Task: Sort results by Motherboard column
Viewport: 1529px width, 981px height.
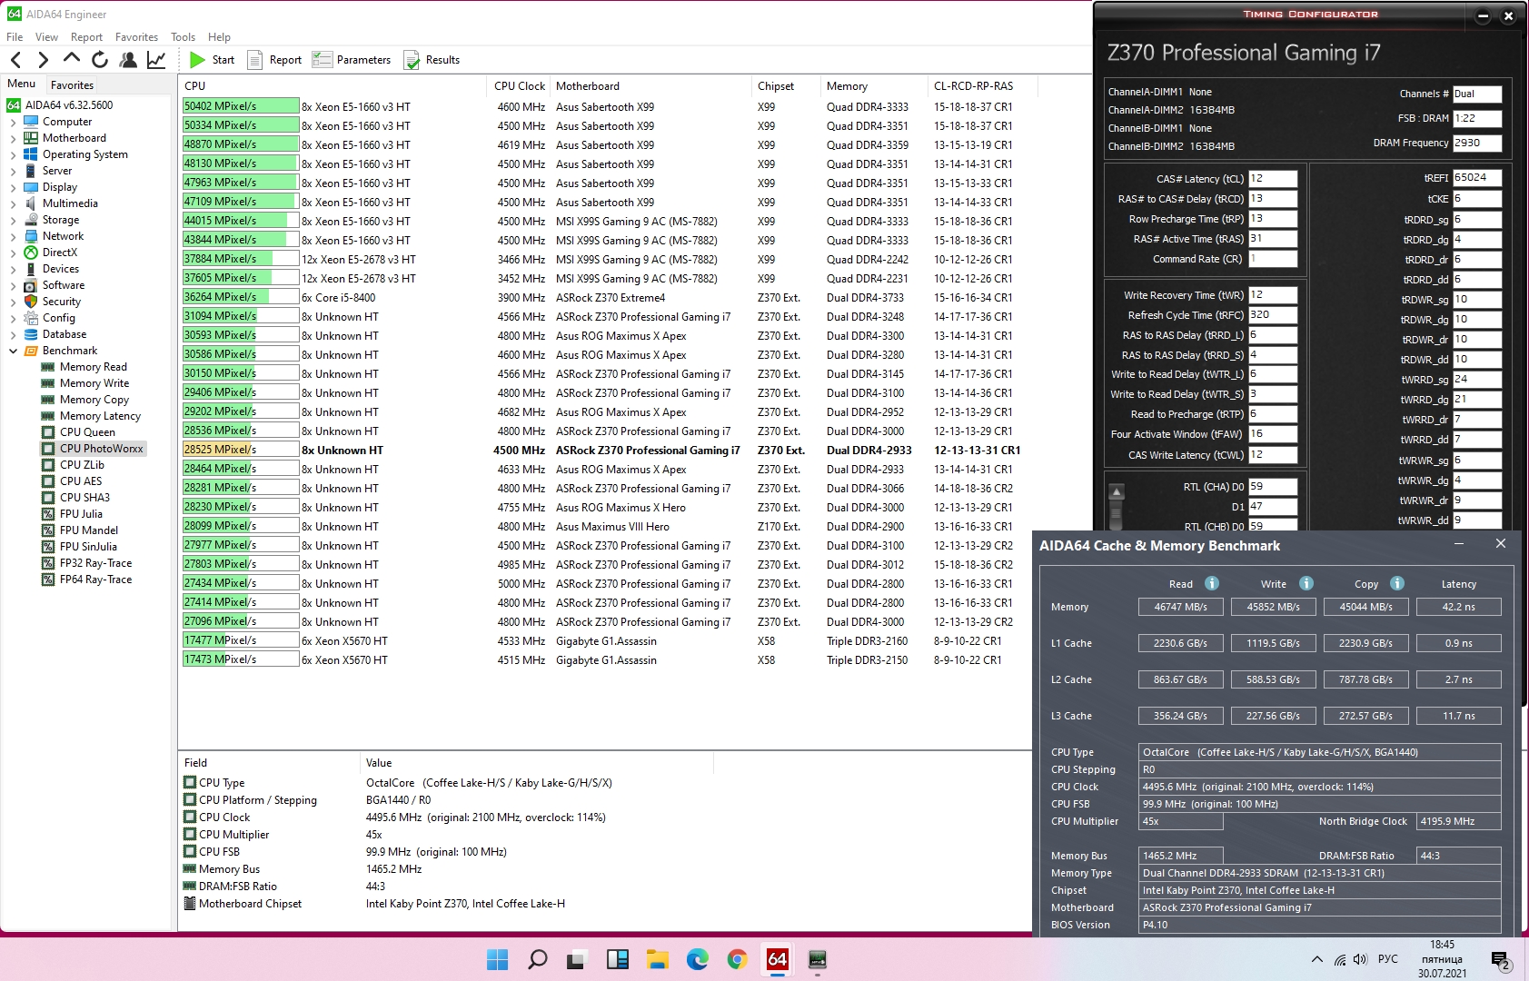Action: coord(651,86)
